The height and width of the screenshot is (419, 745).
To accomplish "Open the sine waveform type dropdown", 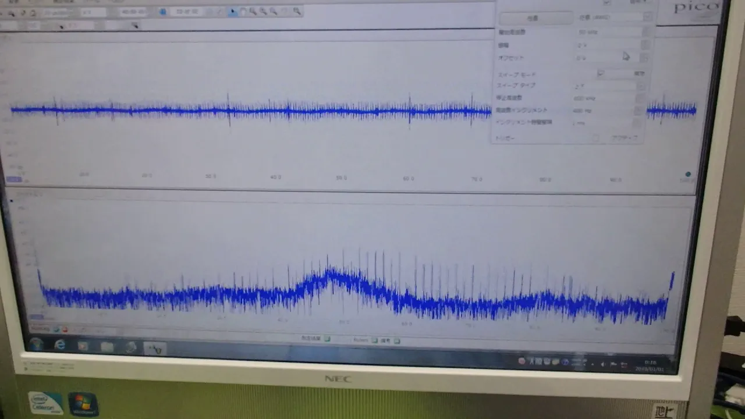I will [614, 17].
